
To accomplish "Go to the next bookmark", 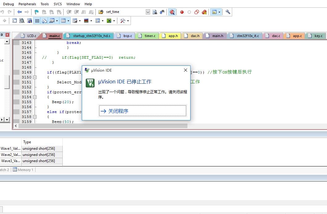I will coord(52,12).
